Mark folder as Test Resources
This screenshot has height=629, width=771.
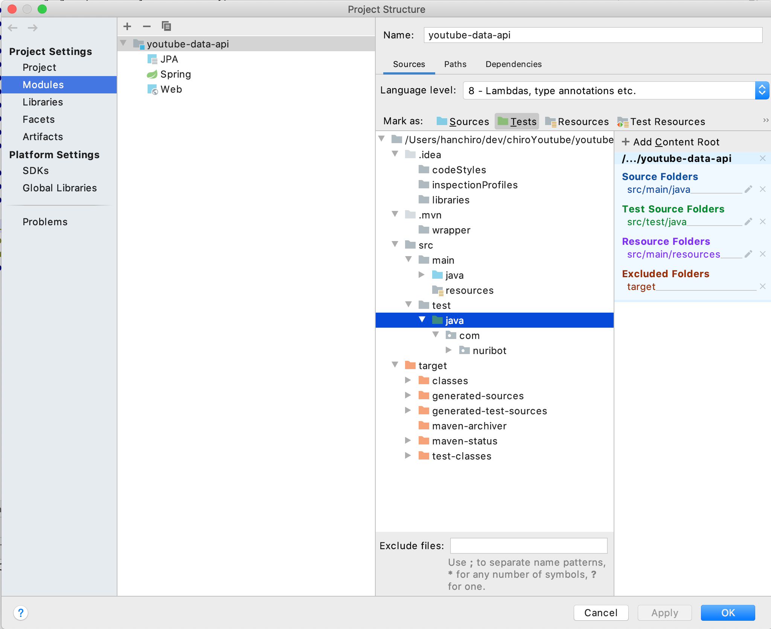[x=661, y=121]
